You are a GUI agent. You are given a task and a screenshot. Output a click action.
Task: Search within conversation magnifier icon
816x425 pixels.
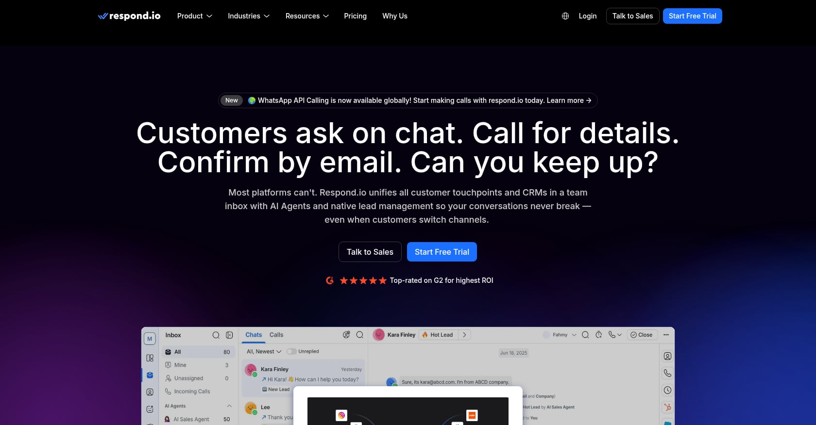pyautogui.click(x=585, y=335)
